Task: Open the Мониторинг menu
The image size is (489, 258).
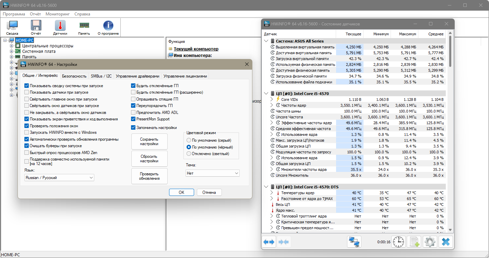Action: [x=58, y=14]
